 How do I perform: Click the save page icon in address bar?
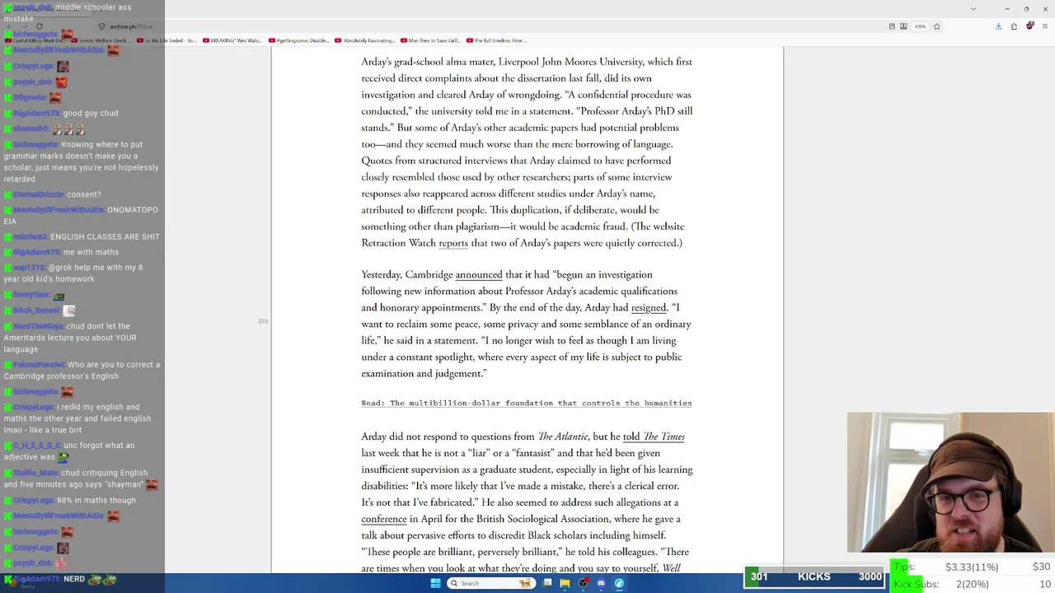[x=903, y=26]
